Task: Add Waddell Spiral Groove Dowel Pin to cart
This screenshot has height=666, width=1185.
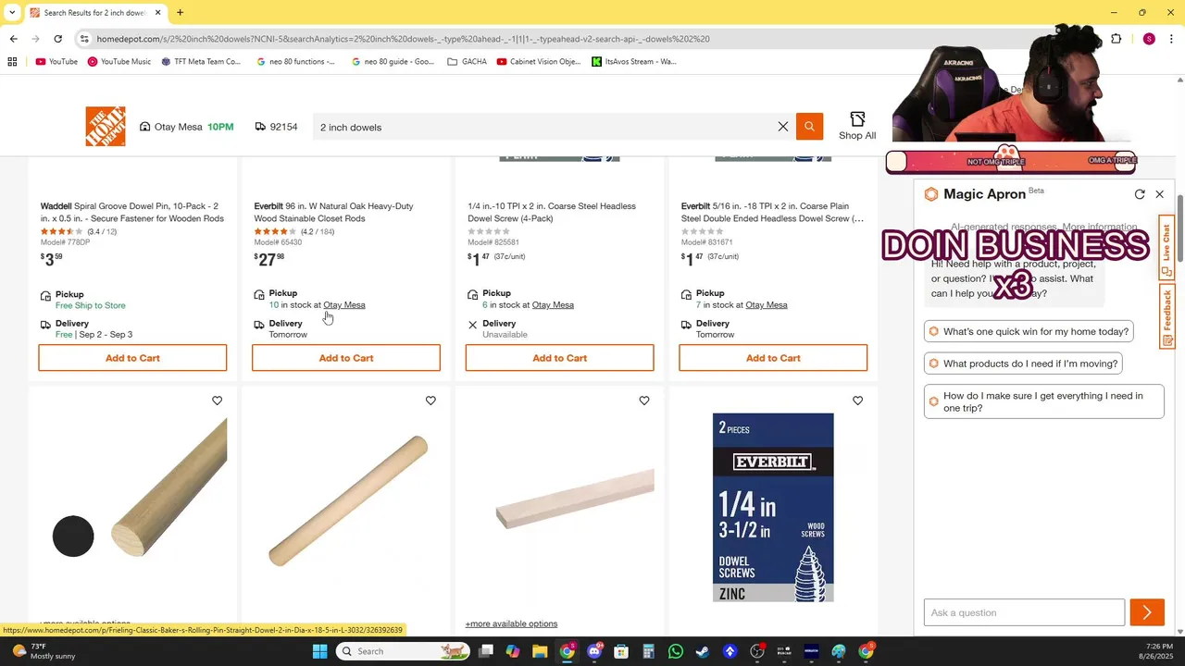Action: tap(132, 358)
